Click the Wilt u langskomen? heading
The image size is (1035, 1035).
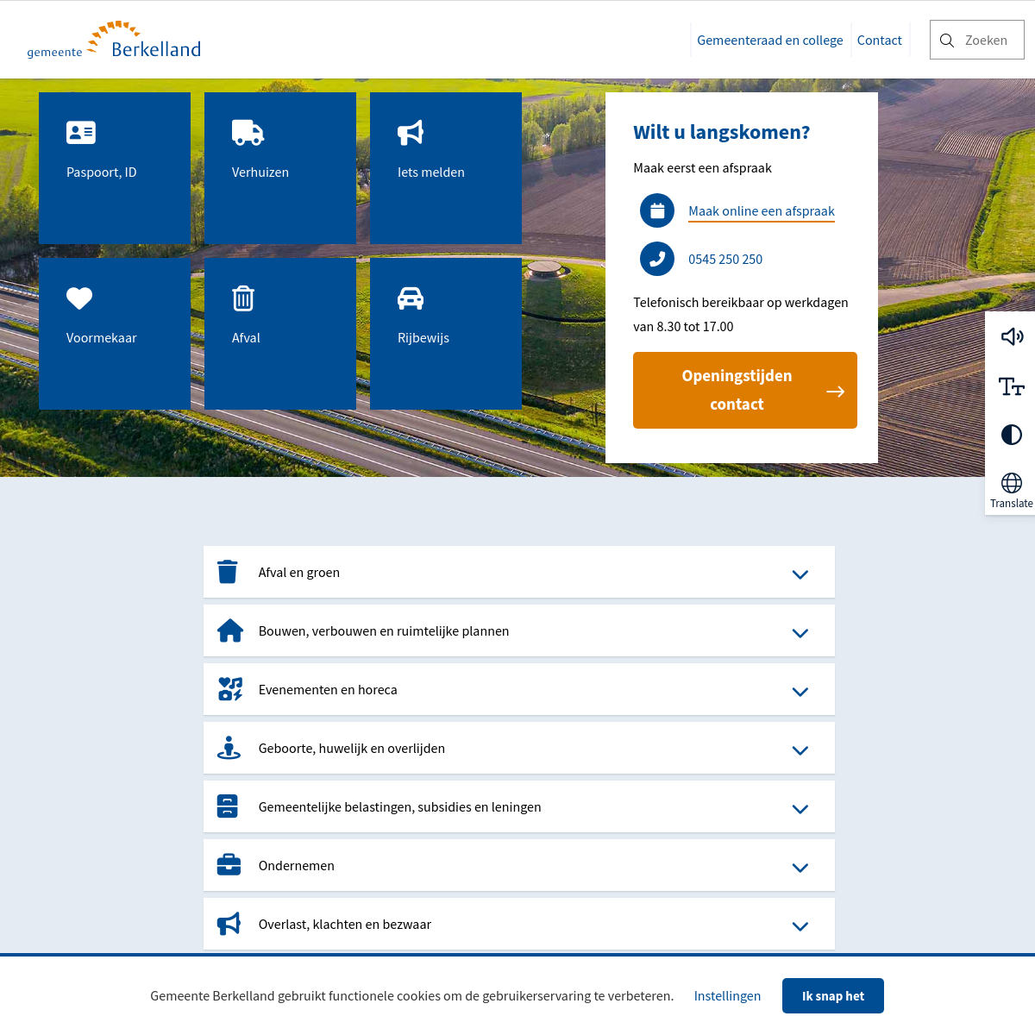coord(722,132)
